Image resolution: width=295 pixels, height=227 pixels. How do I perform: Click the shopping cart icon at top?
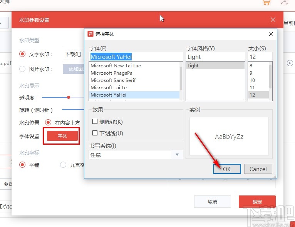pyautogui.click(x=267, y=2)
